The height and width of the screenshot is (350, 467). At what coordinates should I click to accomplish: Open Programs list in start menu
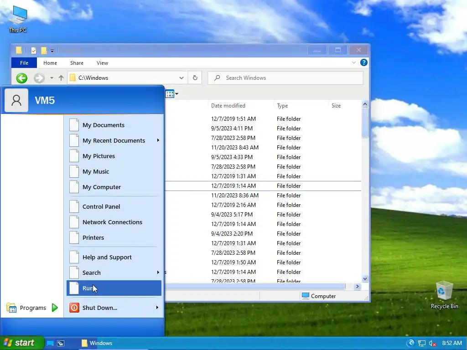click(32, 308)
